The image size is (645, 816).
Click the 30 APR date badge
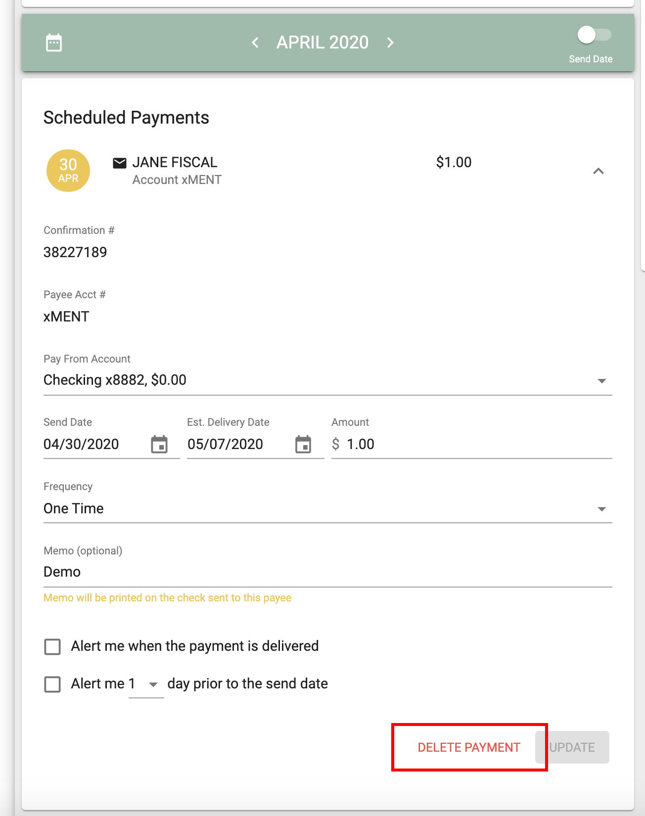point(68,171)
